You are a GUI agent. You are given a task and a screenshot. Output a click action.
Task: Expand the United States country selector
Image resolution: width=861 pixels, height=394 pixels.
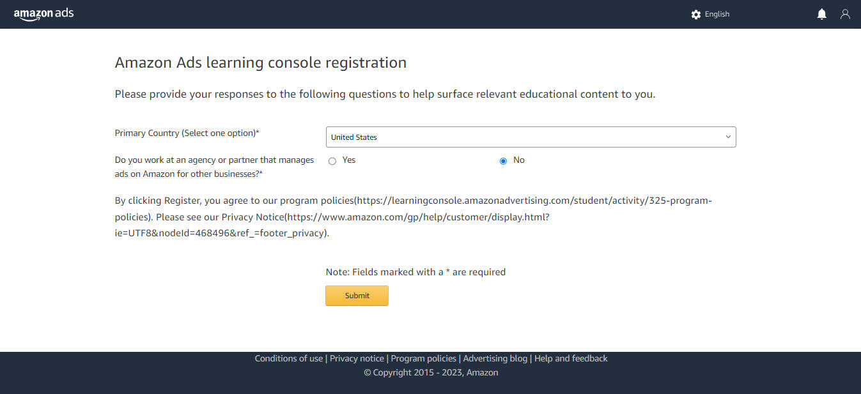[531, 137]
